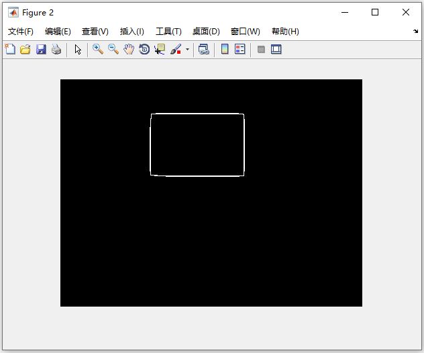Open the brush color dropdown arrow

[187, 50]
